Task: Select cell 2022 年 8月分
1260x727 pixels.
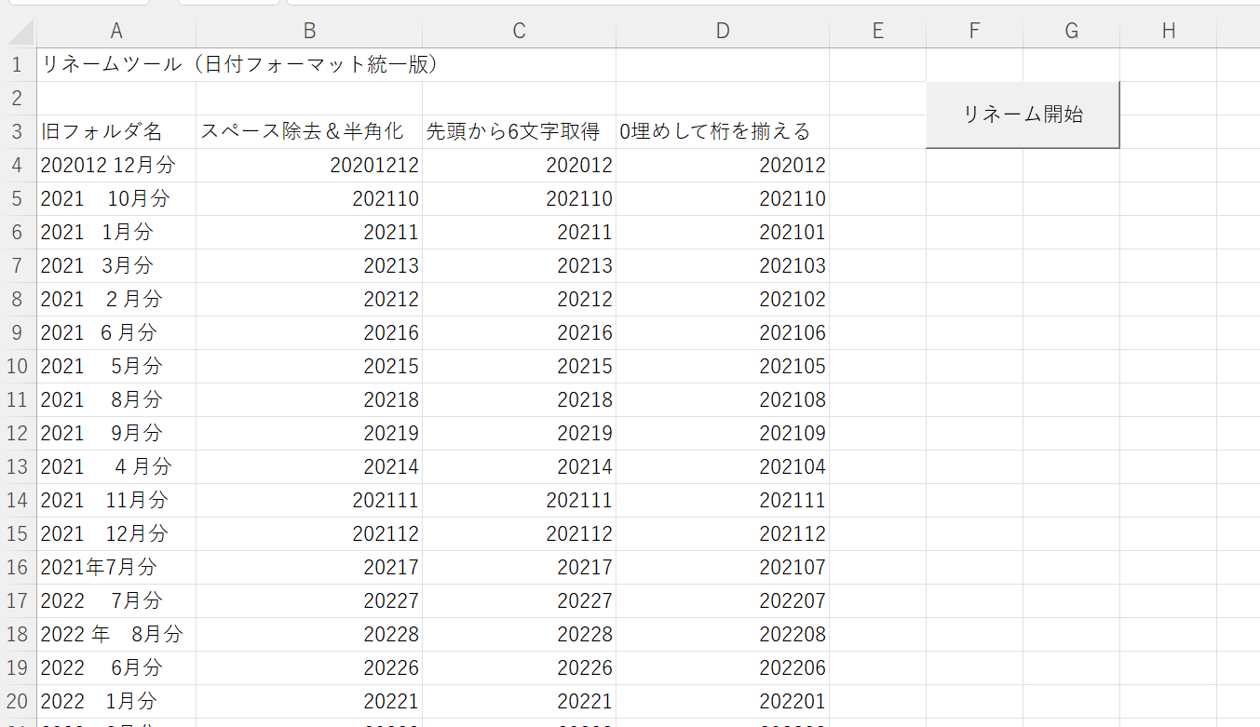Action: 116,635
